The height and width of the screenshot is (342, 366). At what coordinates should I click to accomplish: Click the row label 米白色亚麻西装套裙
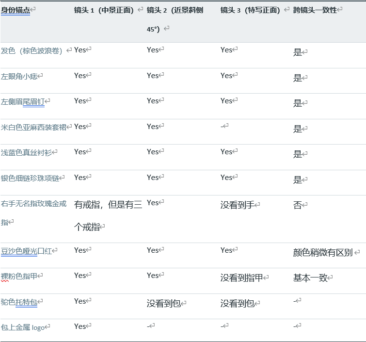pyautogui.click(x=33, y=127)
